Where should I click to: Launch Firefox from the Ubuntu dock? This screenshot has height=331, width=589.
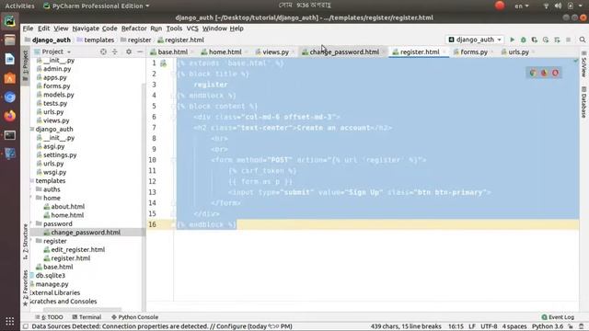[x=10, y=116]
